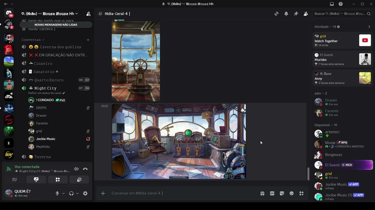Toggle the member list visibility
This screenshot has width=375, height=210.
pos(306,14)
